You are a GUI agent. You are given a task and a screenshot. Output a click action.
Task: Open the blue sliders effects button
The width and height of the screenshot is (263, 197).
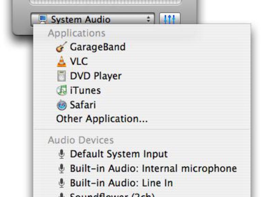pos(170,19)
